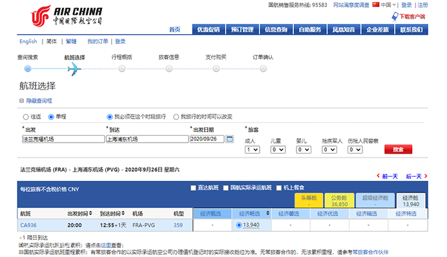Click the 出发 departure airport field
Image resolution: width=447 pixels, height=257 pixels.
click(63, 139)
